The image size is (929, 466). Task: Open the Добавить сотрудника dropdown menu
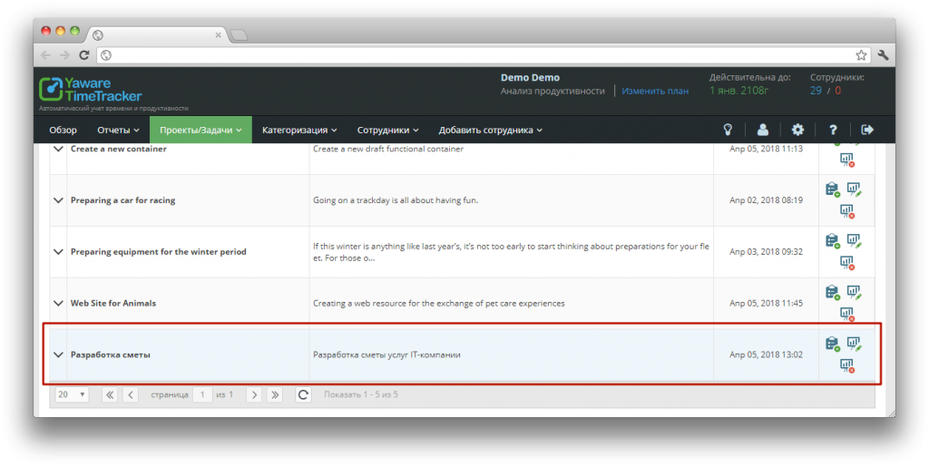[490, 130]
